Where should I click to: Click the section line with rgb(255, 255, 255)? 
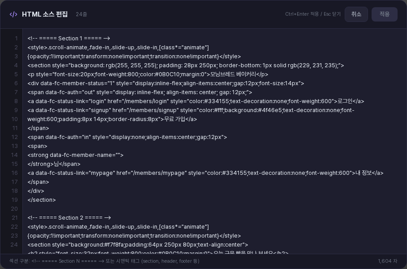pos(186,65)
